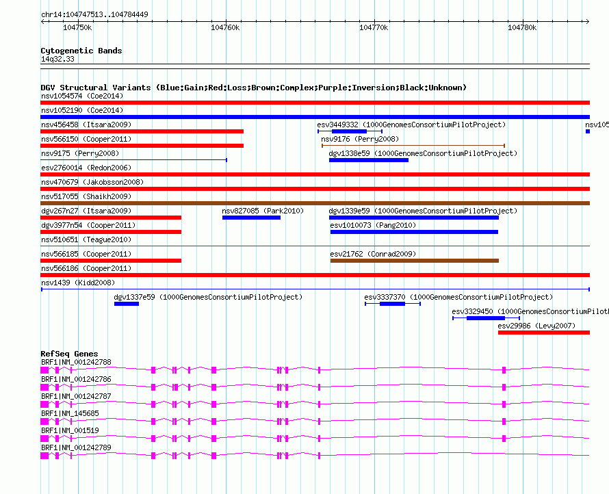Open the esv3449332 1000 Genomes variant label

[x=411, y=125]
